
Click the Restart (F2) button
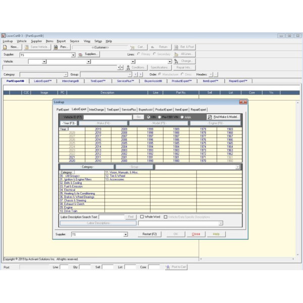coord(150,234)
